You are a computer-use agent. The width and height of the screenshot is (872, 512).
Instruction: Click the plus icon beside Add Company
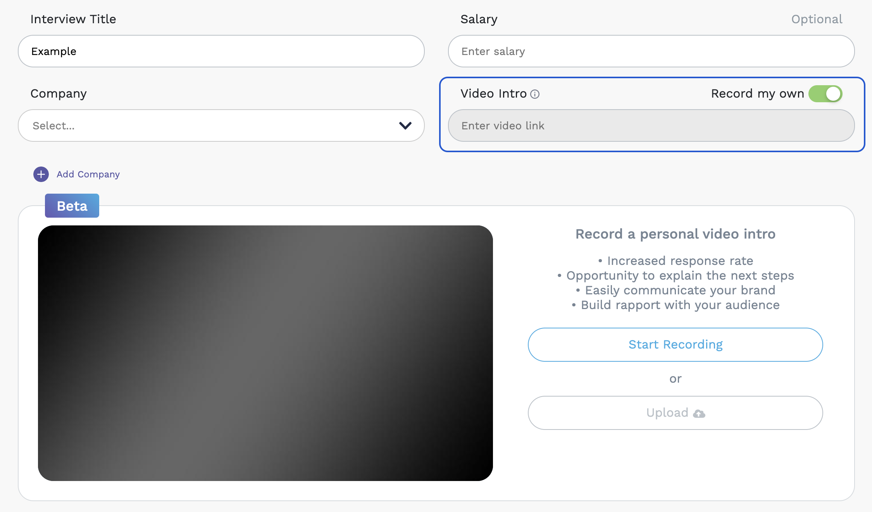click(x=40, y=174)
